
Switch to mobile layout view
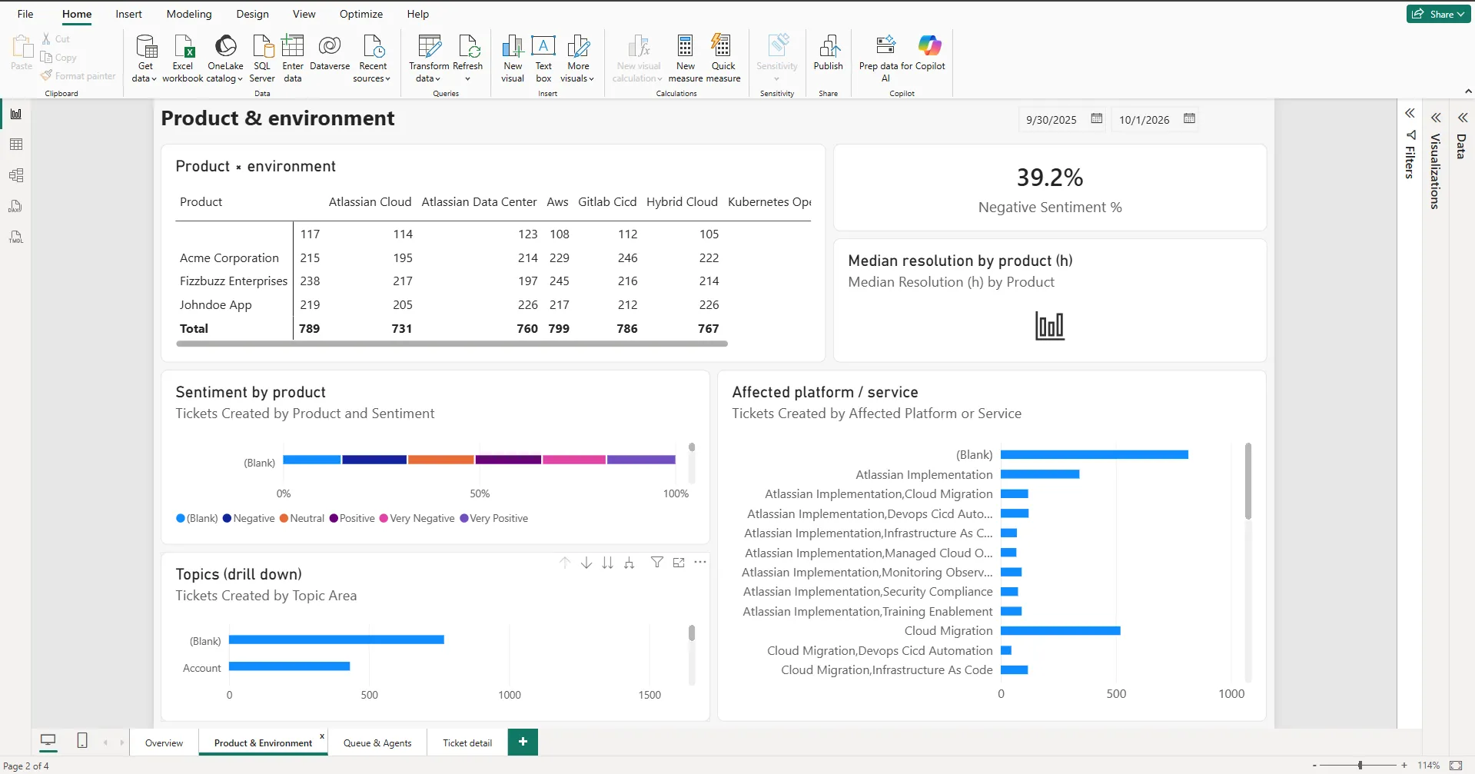click(x=82, y=741)
